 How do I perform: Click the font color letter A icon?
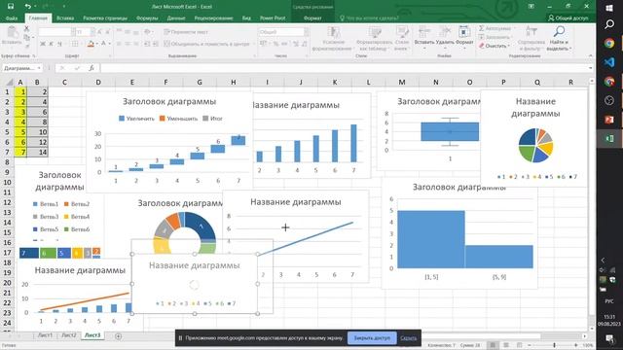(x=104, y=44)
